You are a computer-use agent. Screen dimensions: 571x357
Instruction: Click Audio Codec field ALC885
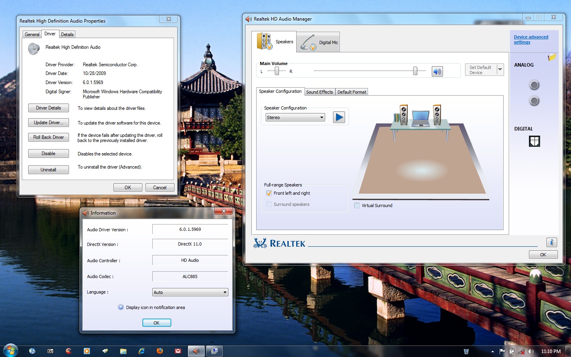pyautogui.click(x=190, y=276)
